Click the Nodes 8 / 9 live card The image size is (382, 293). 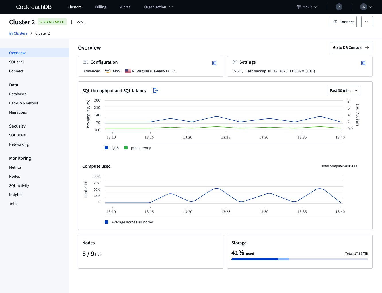[x=151, y=252]
